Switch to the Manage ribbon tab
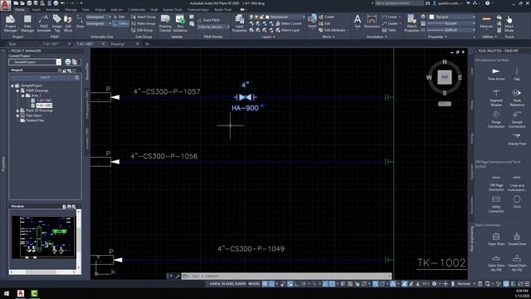This screenshot has height=299, width=531. point(71,10)
